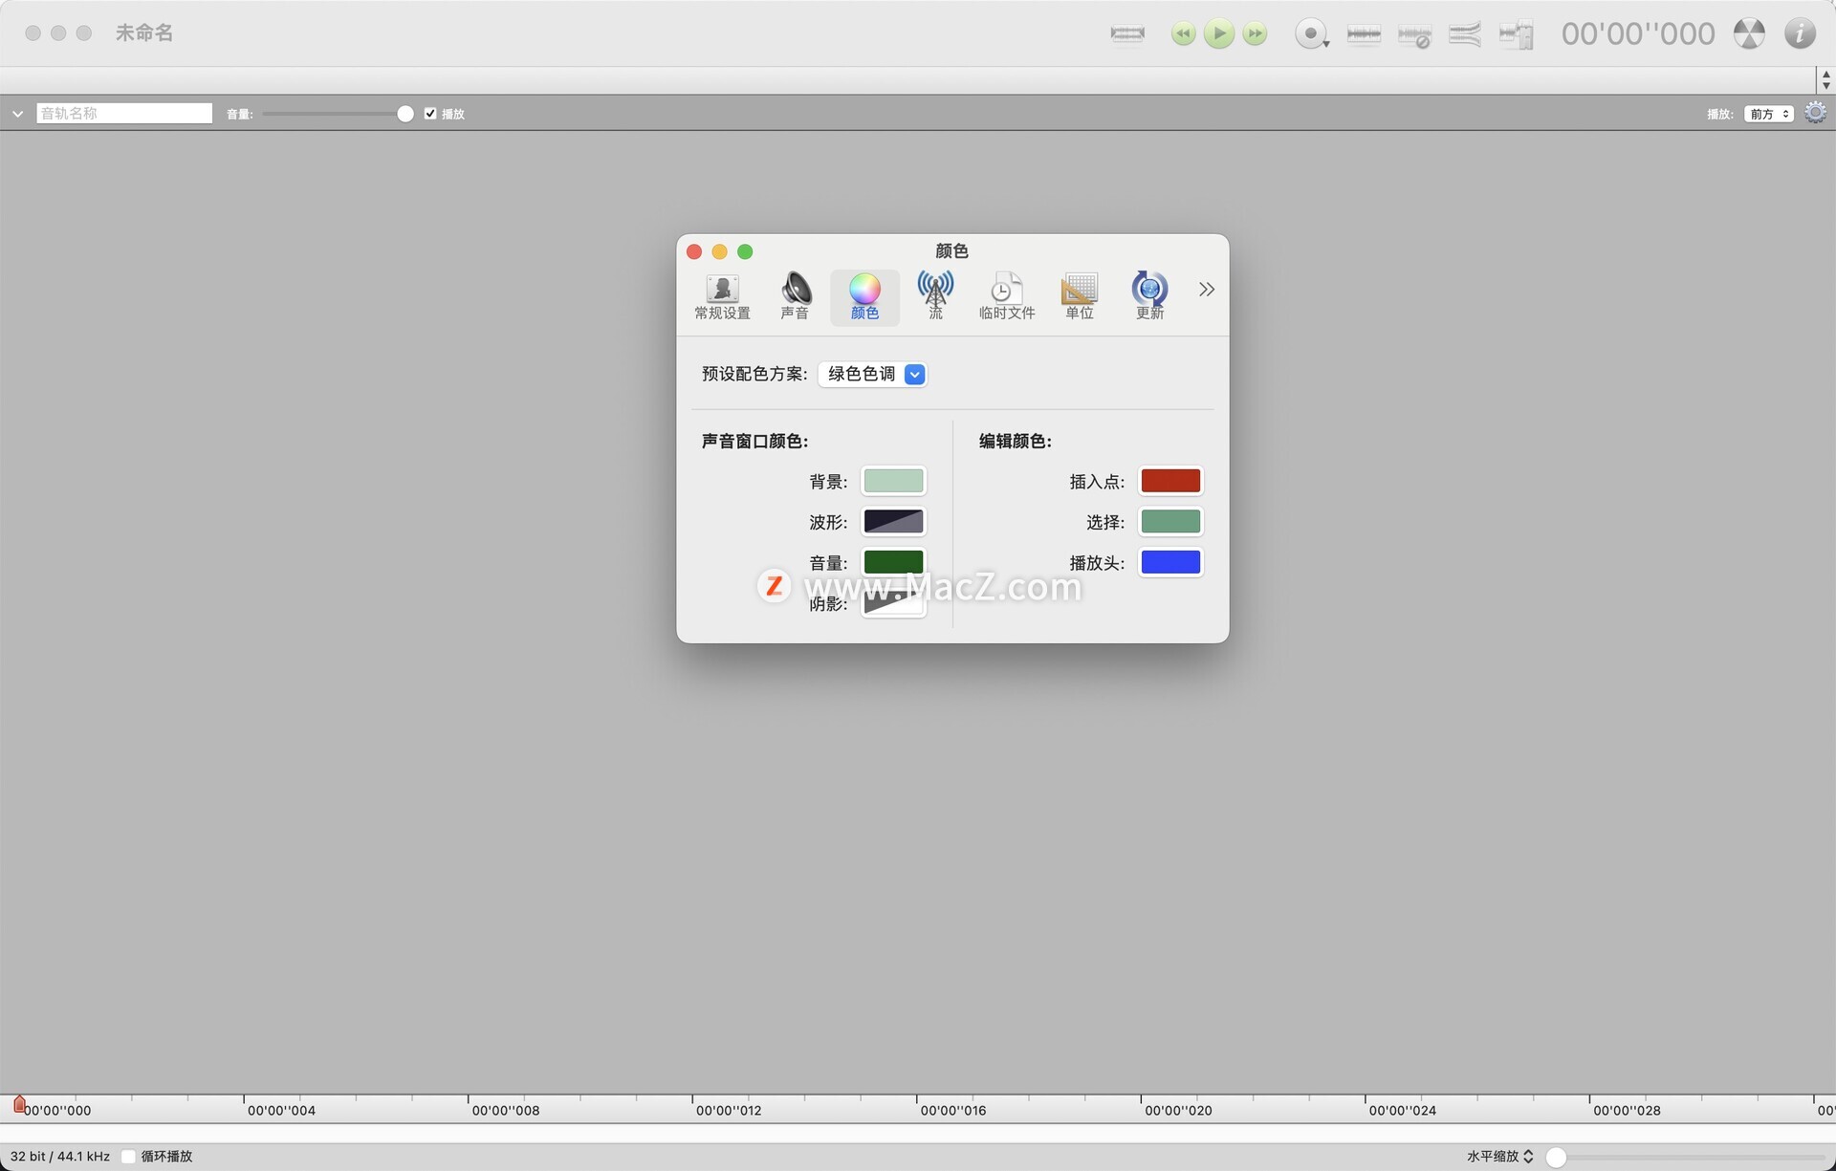Open the info inspector icon
This screenshot has width=1836, height=1171.
(x=1800, y=33)
